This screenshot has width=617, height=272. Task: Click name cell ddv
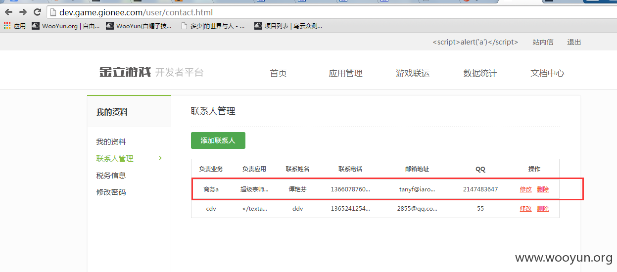(297, 209)
